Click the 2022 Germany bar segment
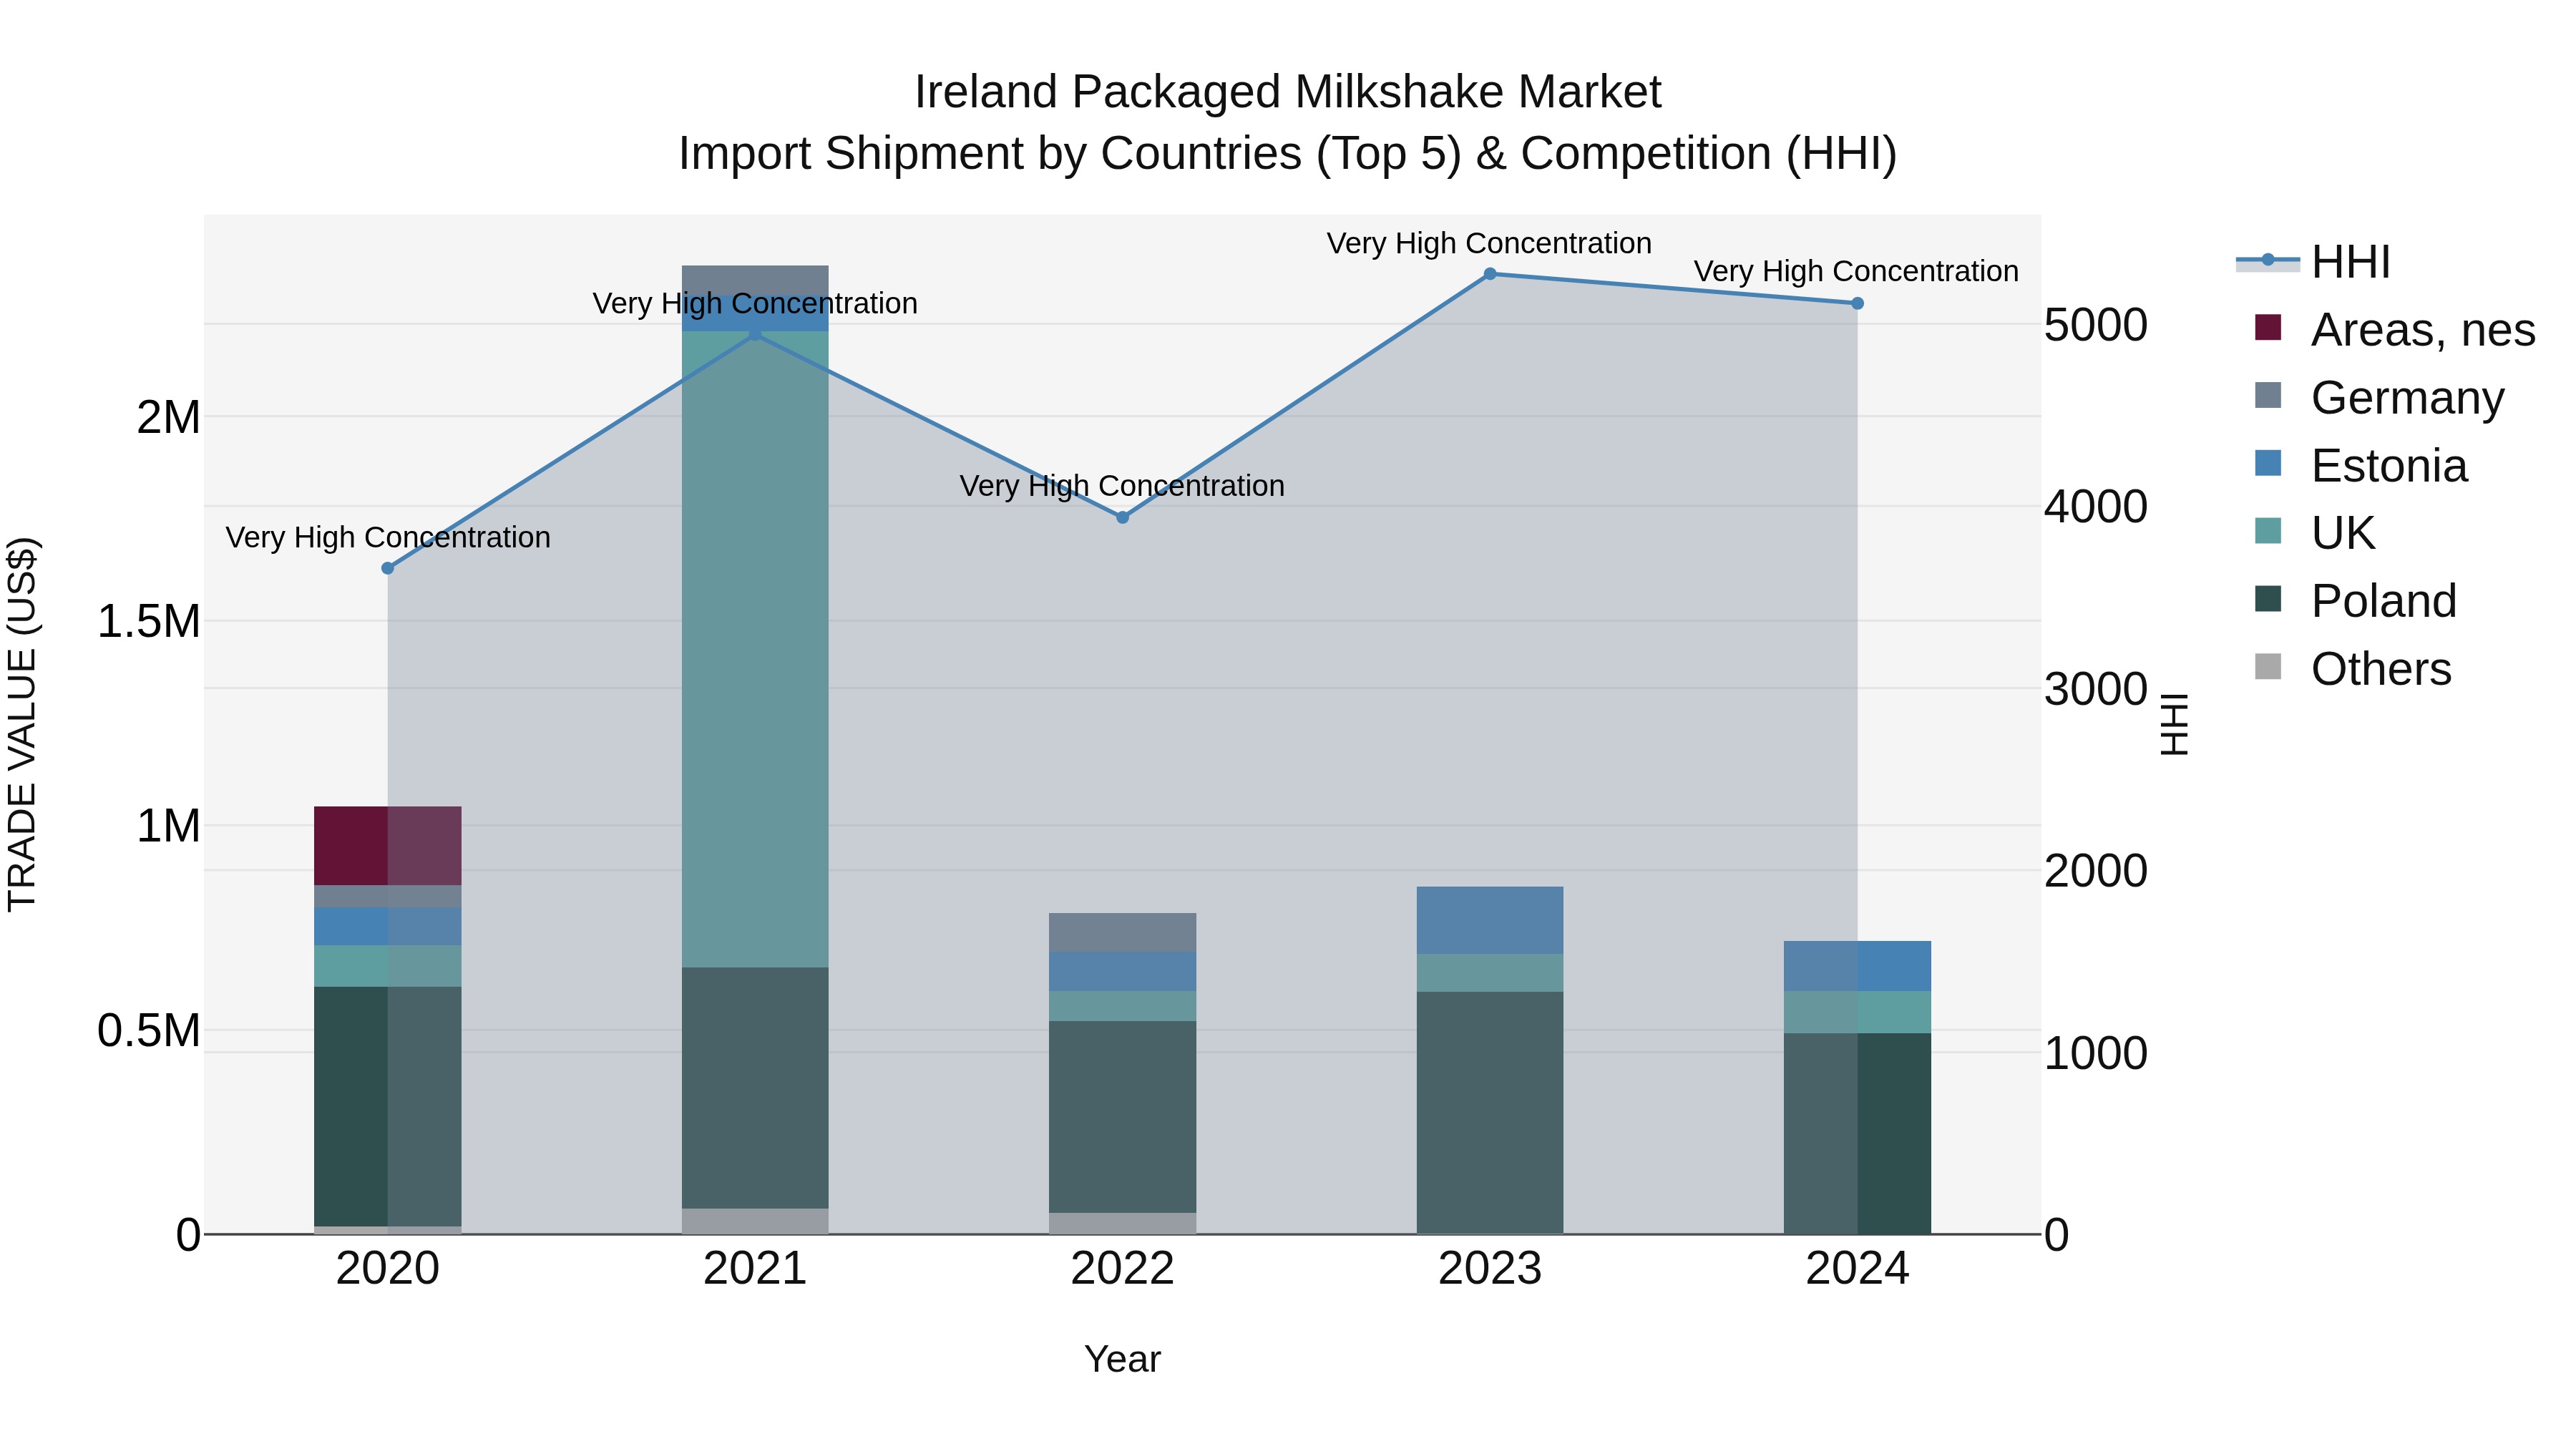The height and width of the screenshot is (1449, 2576). pyautogui.click(x=1122, y=932)
